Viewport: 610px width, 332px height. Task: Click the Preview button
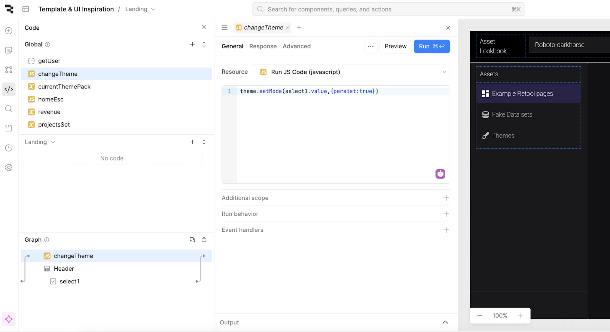coord(395,47)
